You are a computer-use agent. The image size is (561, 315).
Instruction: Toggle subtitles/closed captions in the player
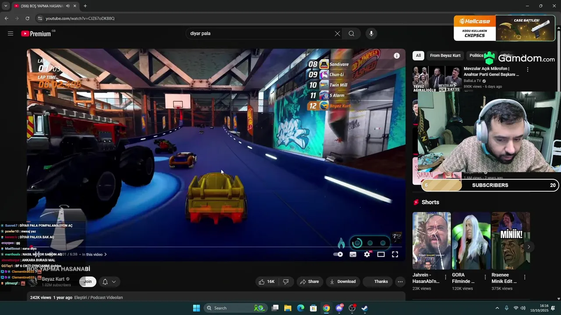353,254
